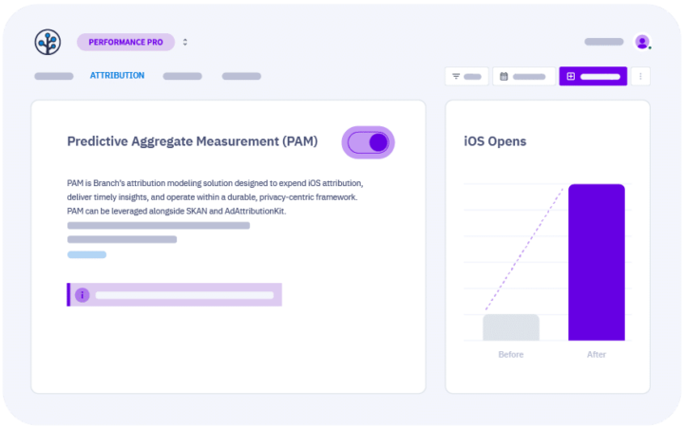
Task: Click the Before axis label
Action: (x=511, y=354)
